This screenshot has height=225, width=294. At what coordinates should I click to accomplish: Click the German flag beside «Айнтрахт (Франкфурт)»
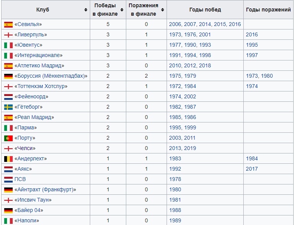[8, 190]
